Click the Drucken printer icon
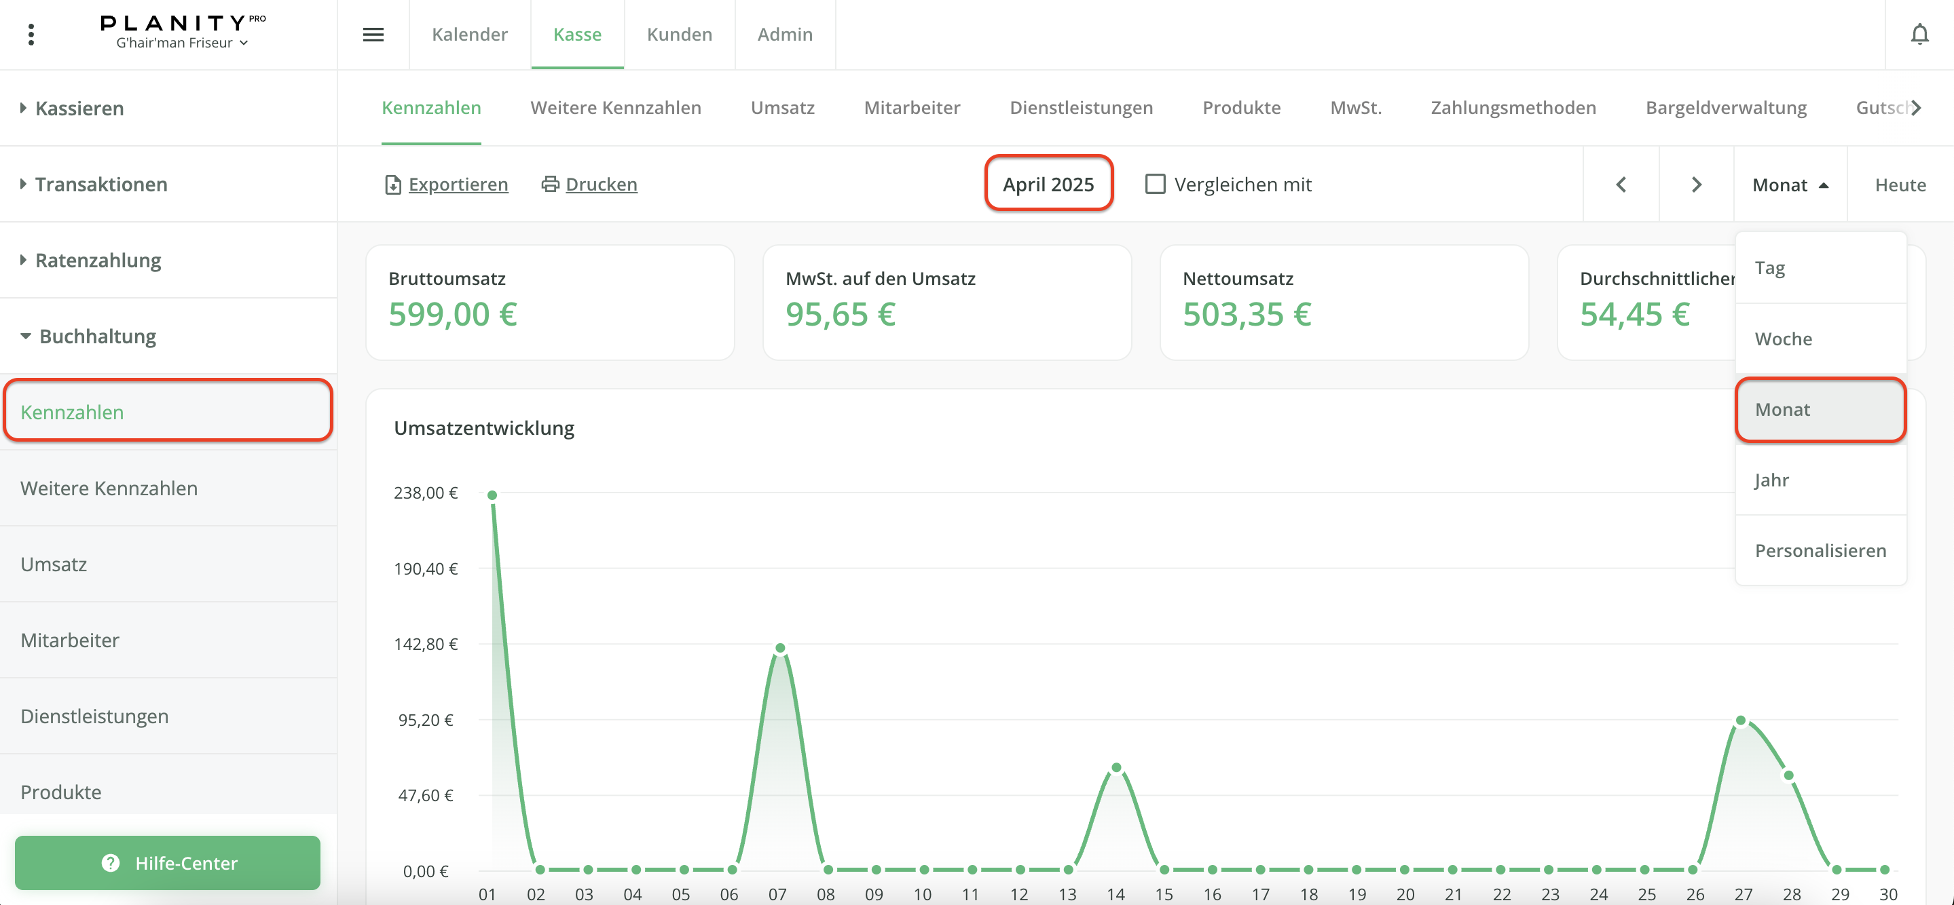 [x=550, y=184]
